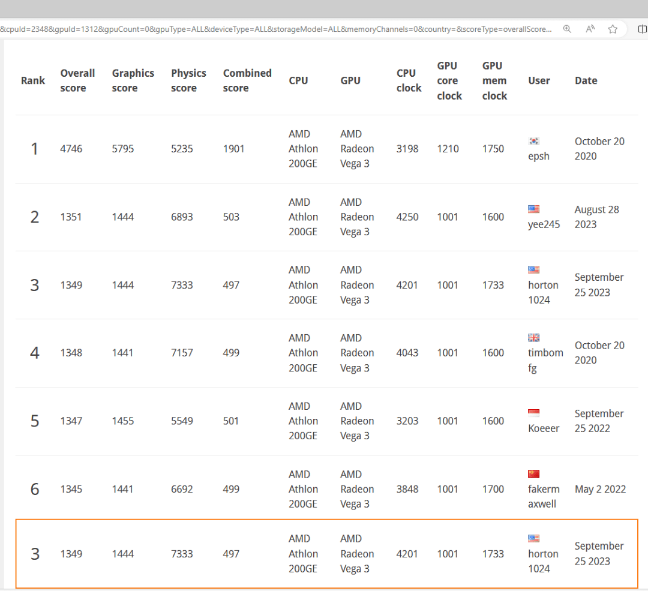Screen dimensions: 648x591
Task: Click the User column header
Action: (x=539, y=80)
